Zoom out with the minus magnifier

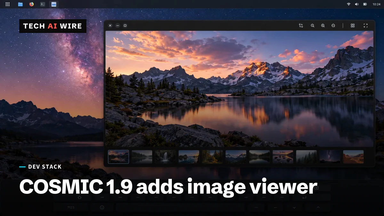[x=333, y=26]
